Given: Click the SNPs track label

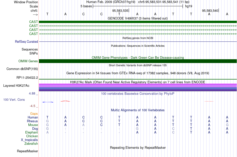Looking at the screenshot, I should coord(34,53).
